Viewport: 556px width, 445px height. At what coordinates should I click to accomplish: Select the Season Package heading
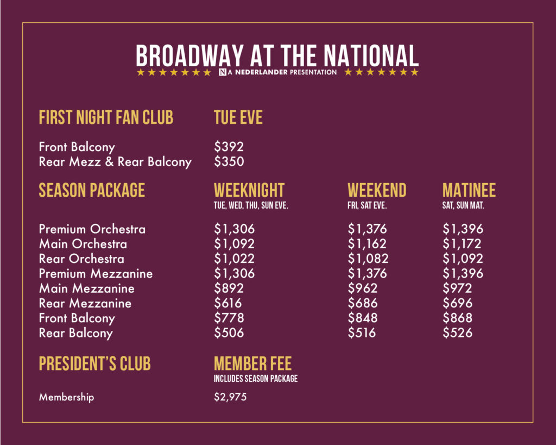point(92,190)
